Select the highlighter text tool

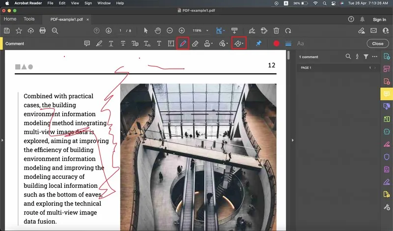coord(99,43)
